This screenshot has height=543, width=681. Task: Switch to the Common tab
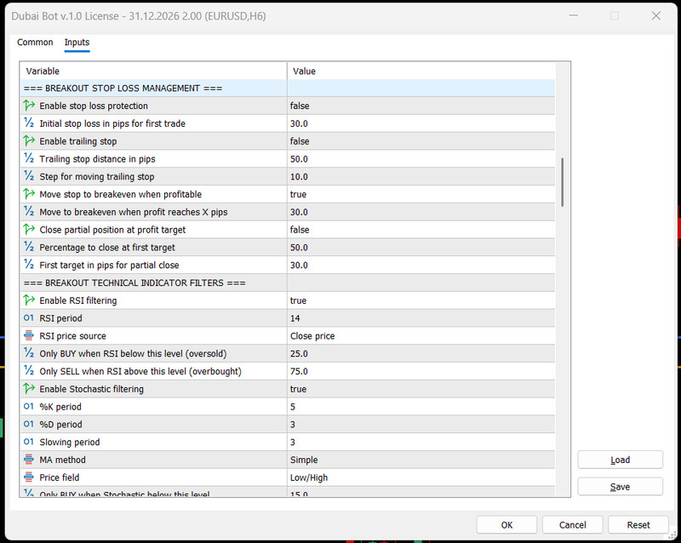[x=35, y=43]
